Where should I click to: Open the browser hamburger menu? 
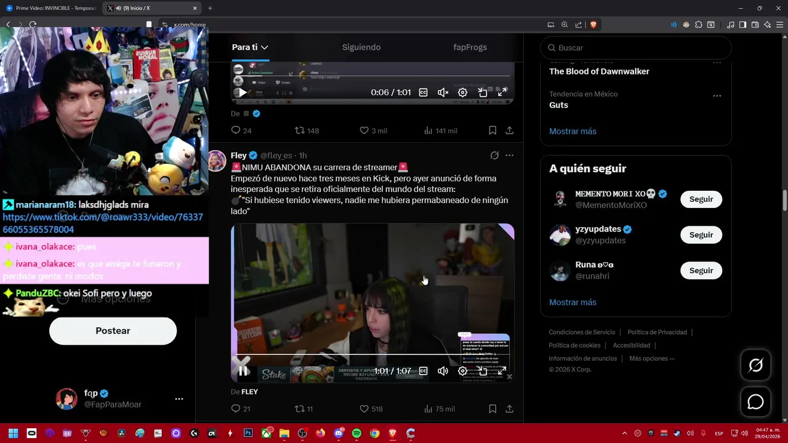[779, 25]
